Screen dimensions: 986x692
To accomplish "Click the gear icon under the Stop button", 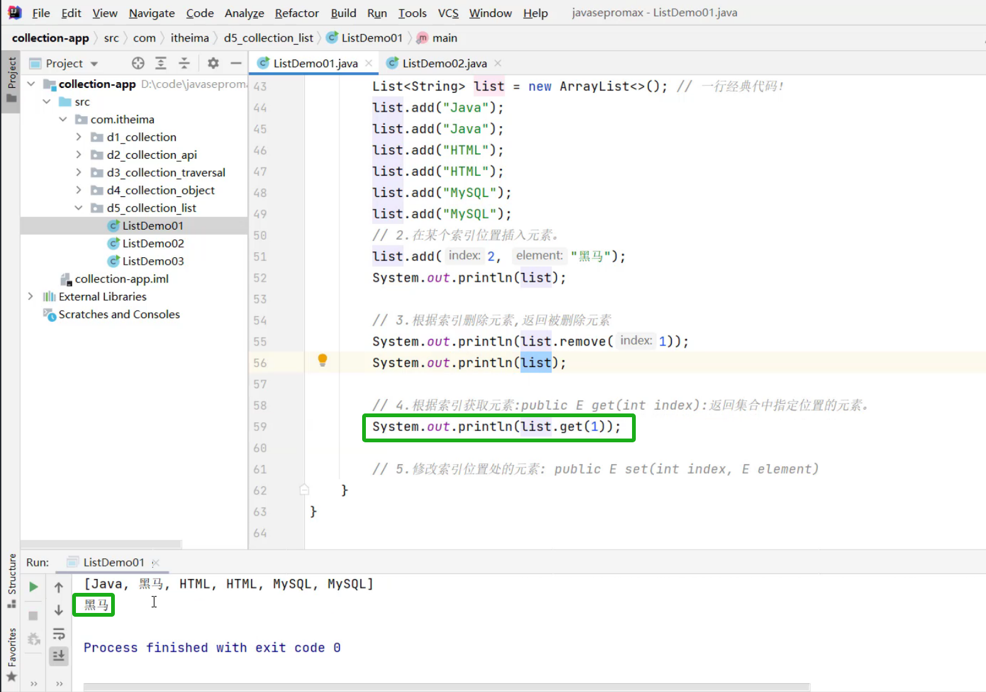I will point(34,639).
